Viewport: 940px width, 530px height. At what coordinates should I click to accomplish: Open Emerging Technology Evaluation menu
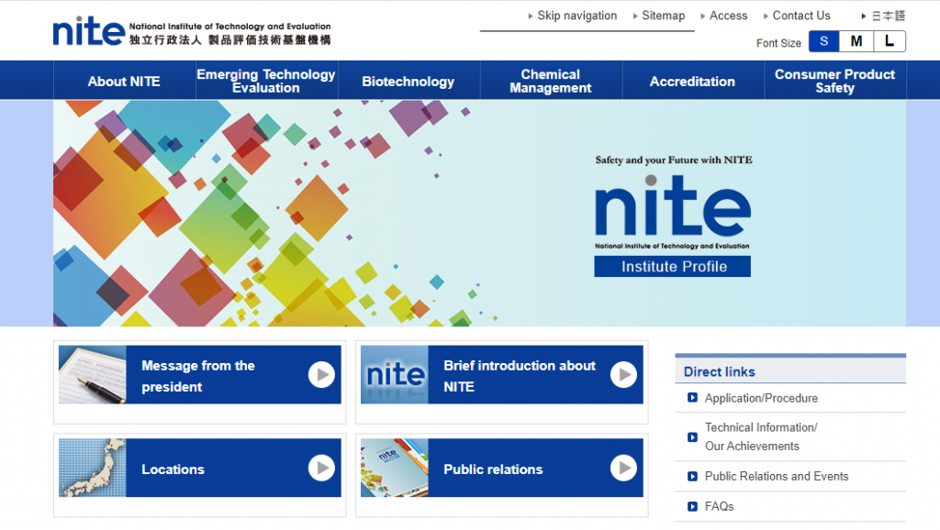tap(266, 81)
